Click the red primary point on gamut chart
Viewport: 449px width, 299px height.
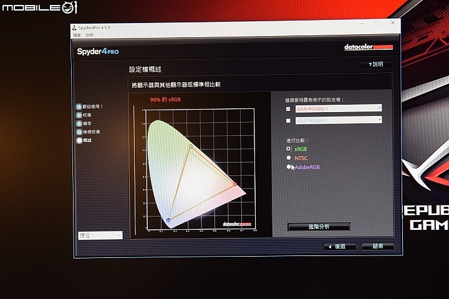coord(235,184)
